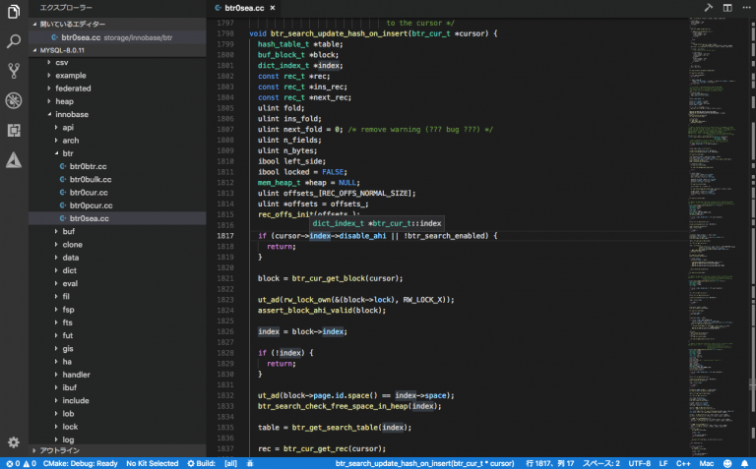
Task: Click CMake: Debug: Ready status item
Action: pos(81,463)
